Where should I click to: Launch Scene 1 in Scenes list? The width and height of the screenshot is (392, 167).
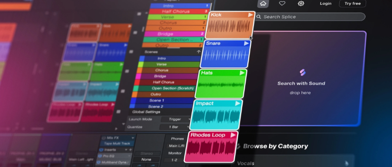[161, 100]
